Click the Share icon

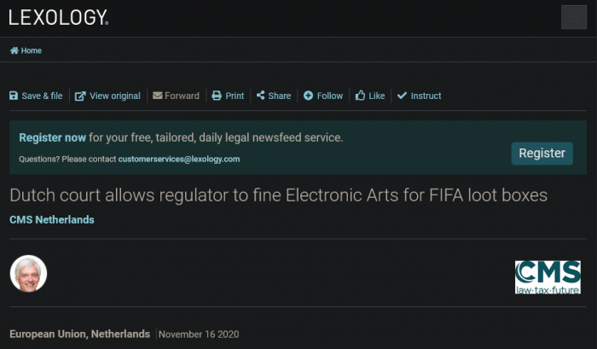pyautogui.click(x=260, y=96)
